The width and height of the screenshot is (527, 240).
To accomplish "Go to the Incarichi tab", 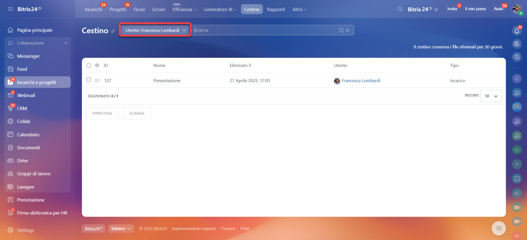I will [93, 9].
